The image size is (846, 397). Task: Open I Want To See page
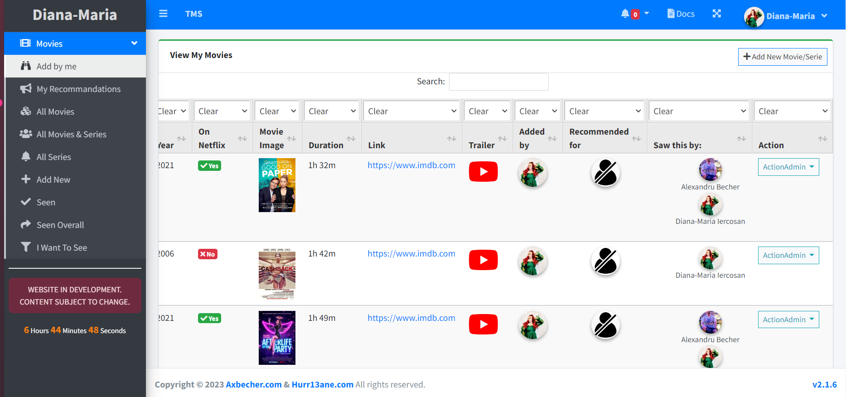pyautogui.click(x=62, y=247)
